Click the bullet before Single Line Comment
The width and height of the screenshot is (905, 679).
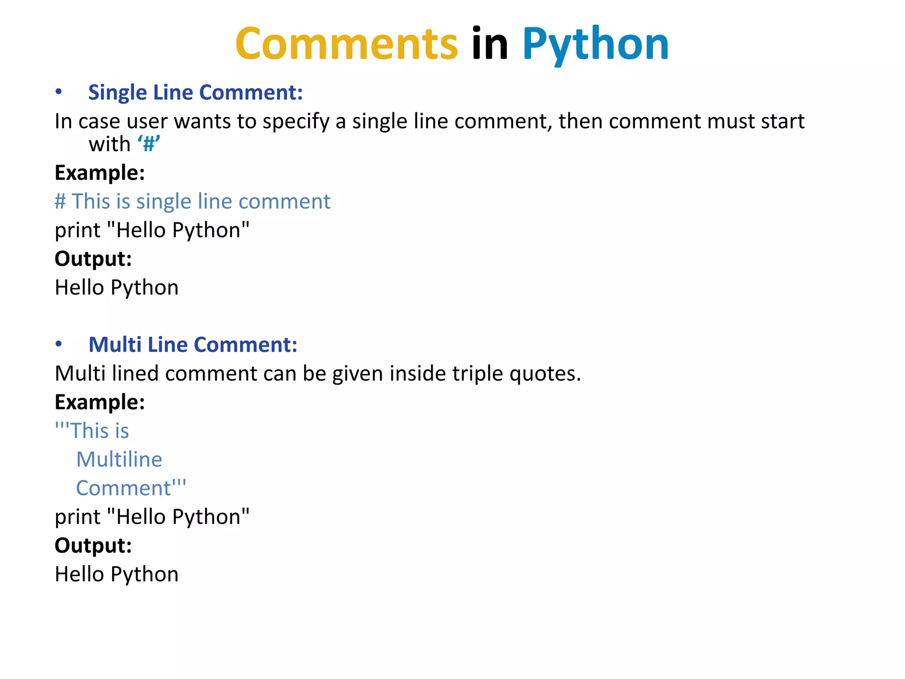click(58, 92)
